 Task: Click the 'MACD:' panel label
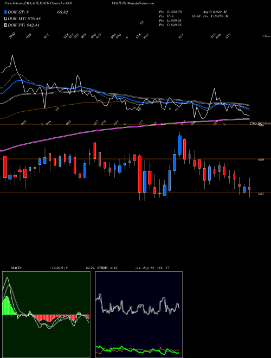(16, 268)
